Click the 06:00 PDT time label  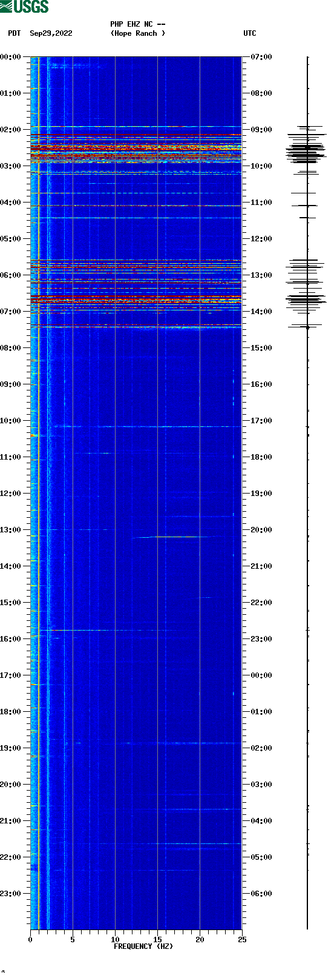tap(10, 275)
